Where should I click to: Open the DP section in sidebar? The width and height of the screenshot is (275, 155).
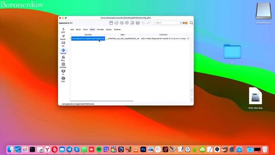(63, 44)
